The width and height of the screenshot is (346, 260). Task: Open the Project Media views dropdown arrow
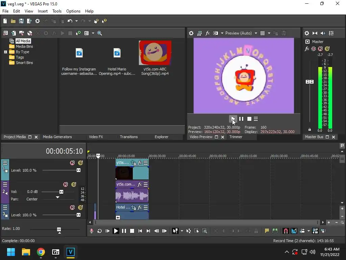tap(93, 33)
